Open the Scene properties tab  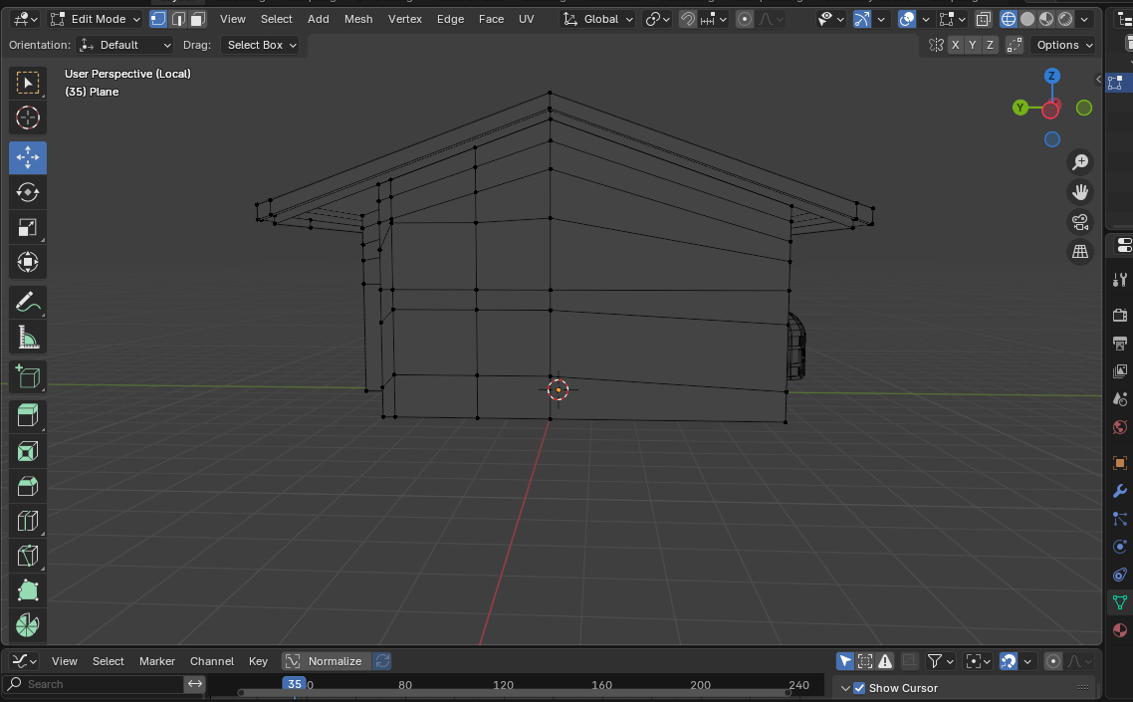pos(1120,399)
